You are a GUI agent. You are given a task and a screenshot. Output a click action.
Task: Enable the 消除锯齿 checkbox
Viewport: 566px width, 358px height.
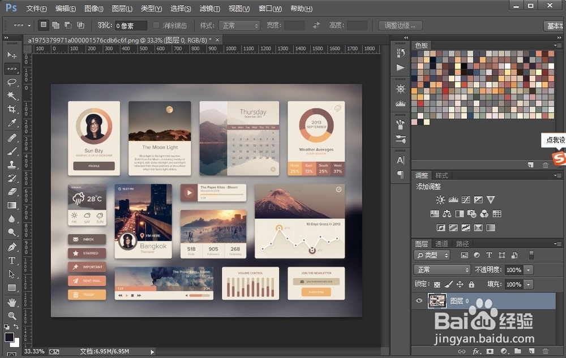[156, 25]
